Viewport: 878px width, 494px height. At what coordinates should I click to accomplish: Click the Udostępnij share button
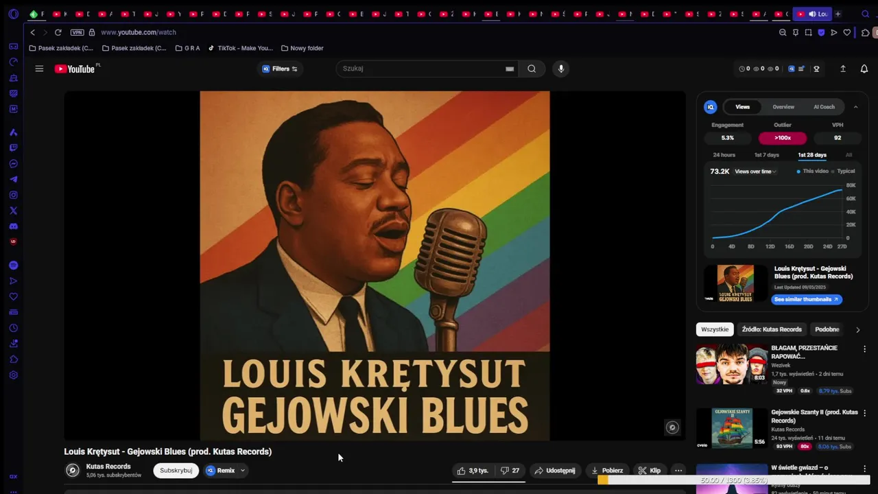(x=555, y=471)
